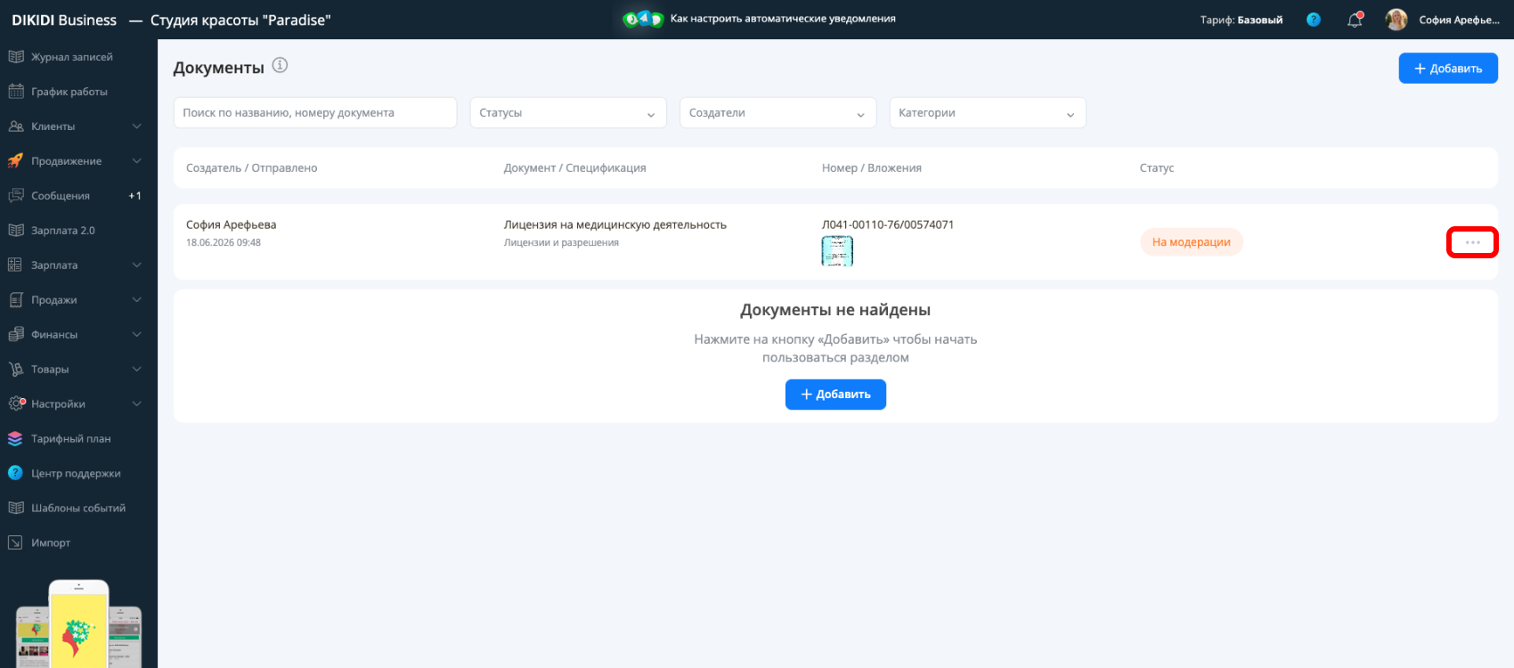Open the notifications bell

1355,20
